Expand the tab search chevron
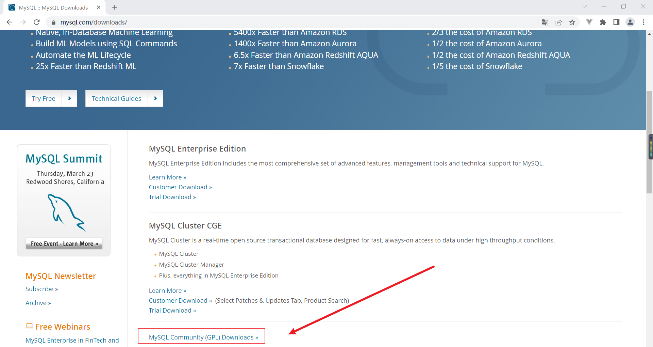The height and width of the screenshot is (347, 653). coord(585,6)
